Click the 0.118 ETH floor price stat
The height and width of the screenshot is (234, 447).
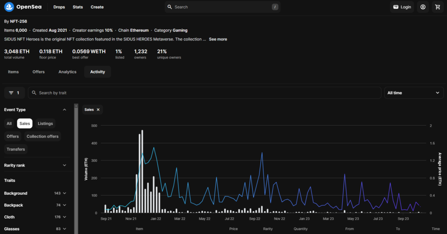[51, 54]
